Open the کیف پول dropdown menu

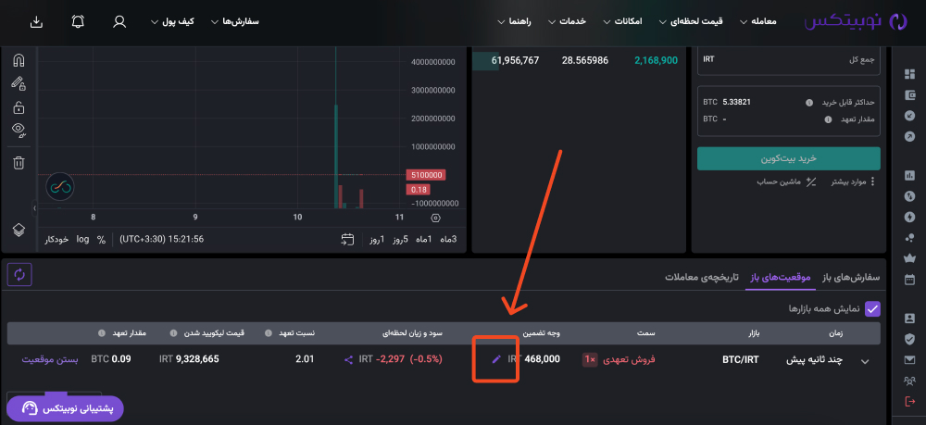[x=172, y=22]
